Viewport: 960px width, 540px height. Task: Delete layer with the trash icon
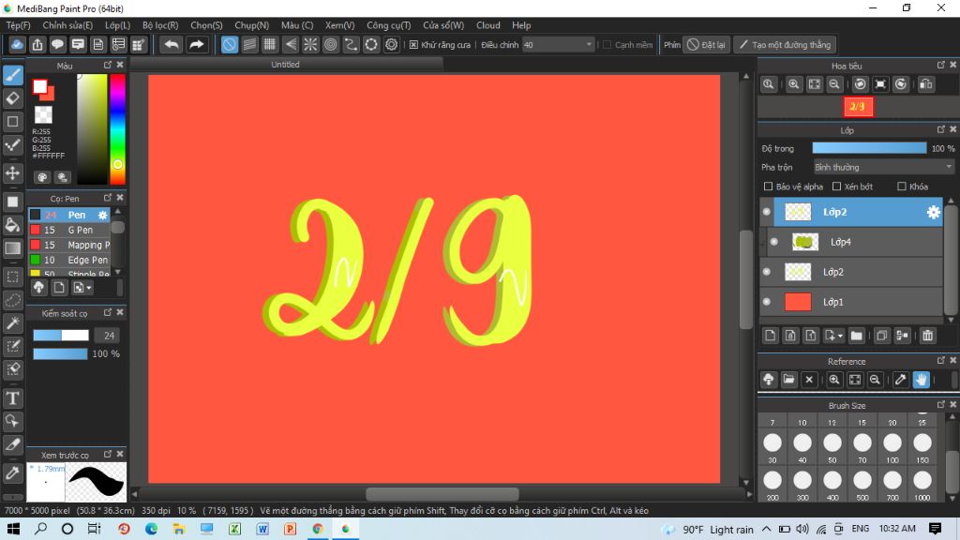click(x=927, y=336)
